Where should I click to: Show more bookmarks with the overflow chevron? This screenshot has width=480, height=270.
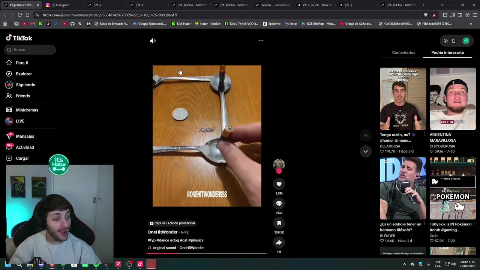pos(471,24)
